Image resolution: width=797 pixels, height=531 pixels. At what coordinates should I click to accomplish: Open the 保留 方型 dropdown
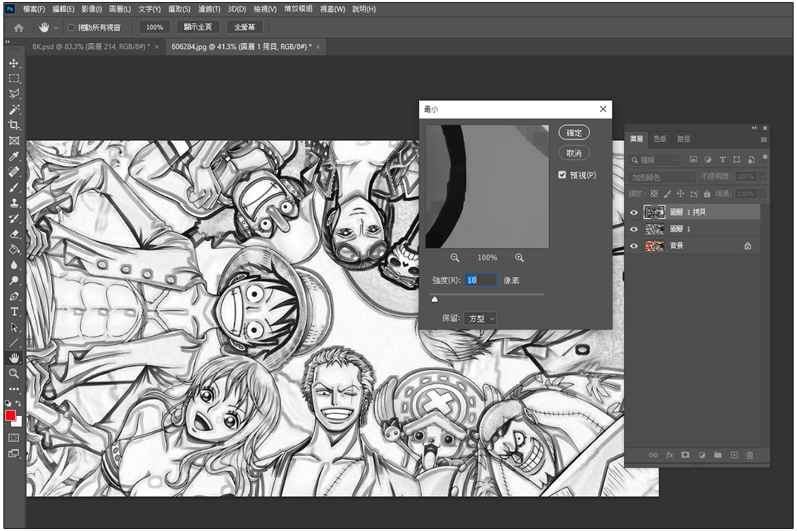(480, 319)
